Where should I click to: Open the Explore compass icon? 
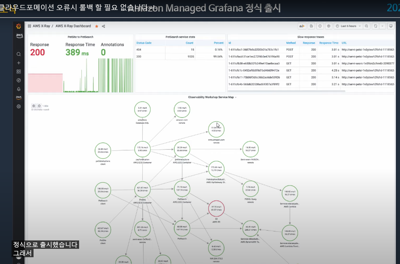point(19,80)
